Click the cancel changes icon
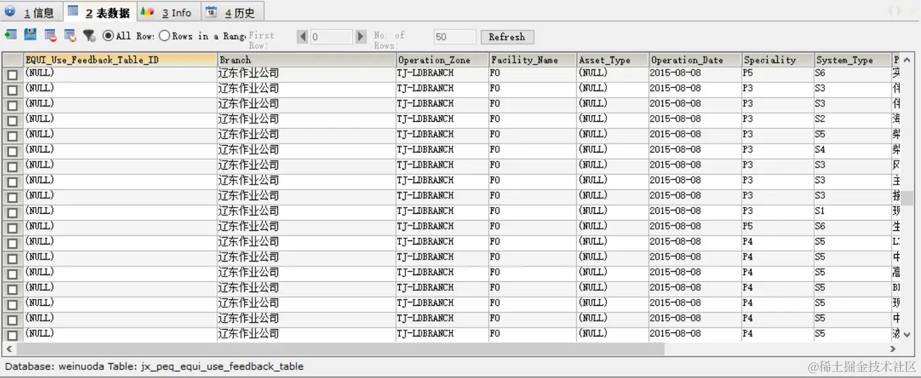This screenshot has width=921, height=378. click(x=70, y=35)
